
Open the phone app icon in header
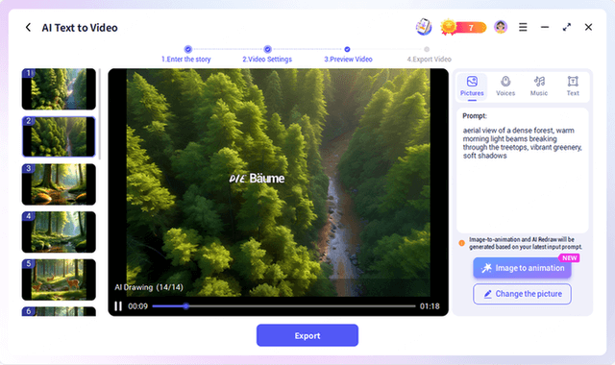tap(424, 27)
